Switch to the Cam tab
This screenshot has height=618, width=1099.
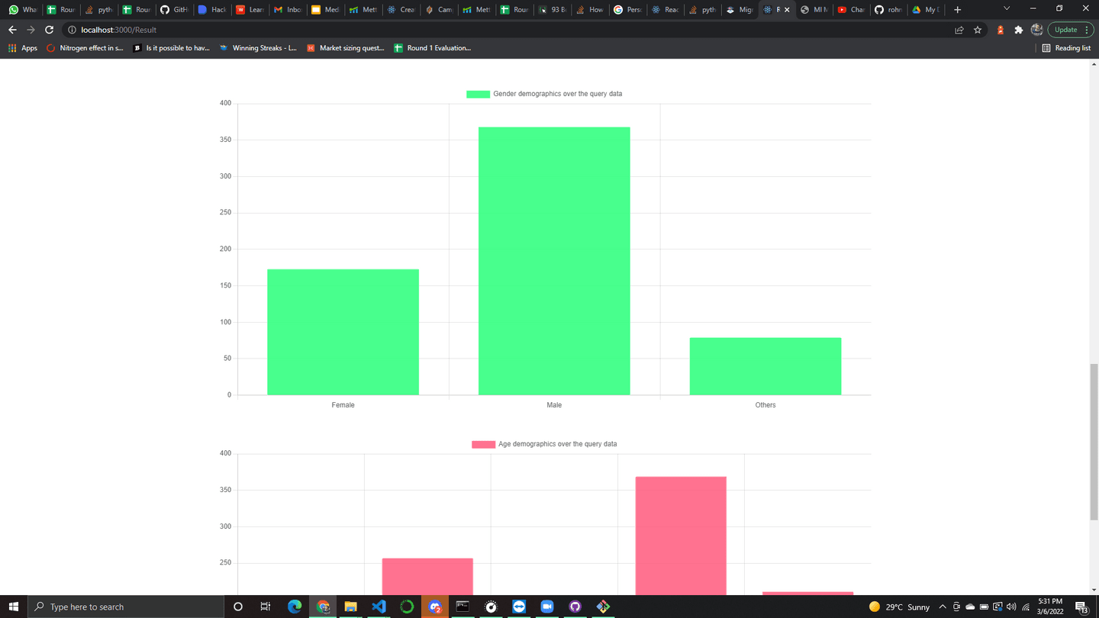pyautogui.click(x=438, y=9)
